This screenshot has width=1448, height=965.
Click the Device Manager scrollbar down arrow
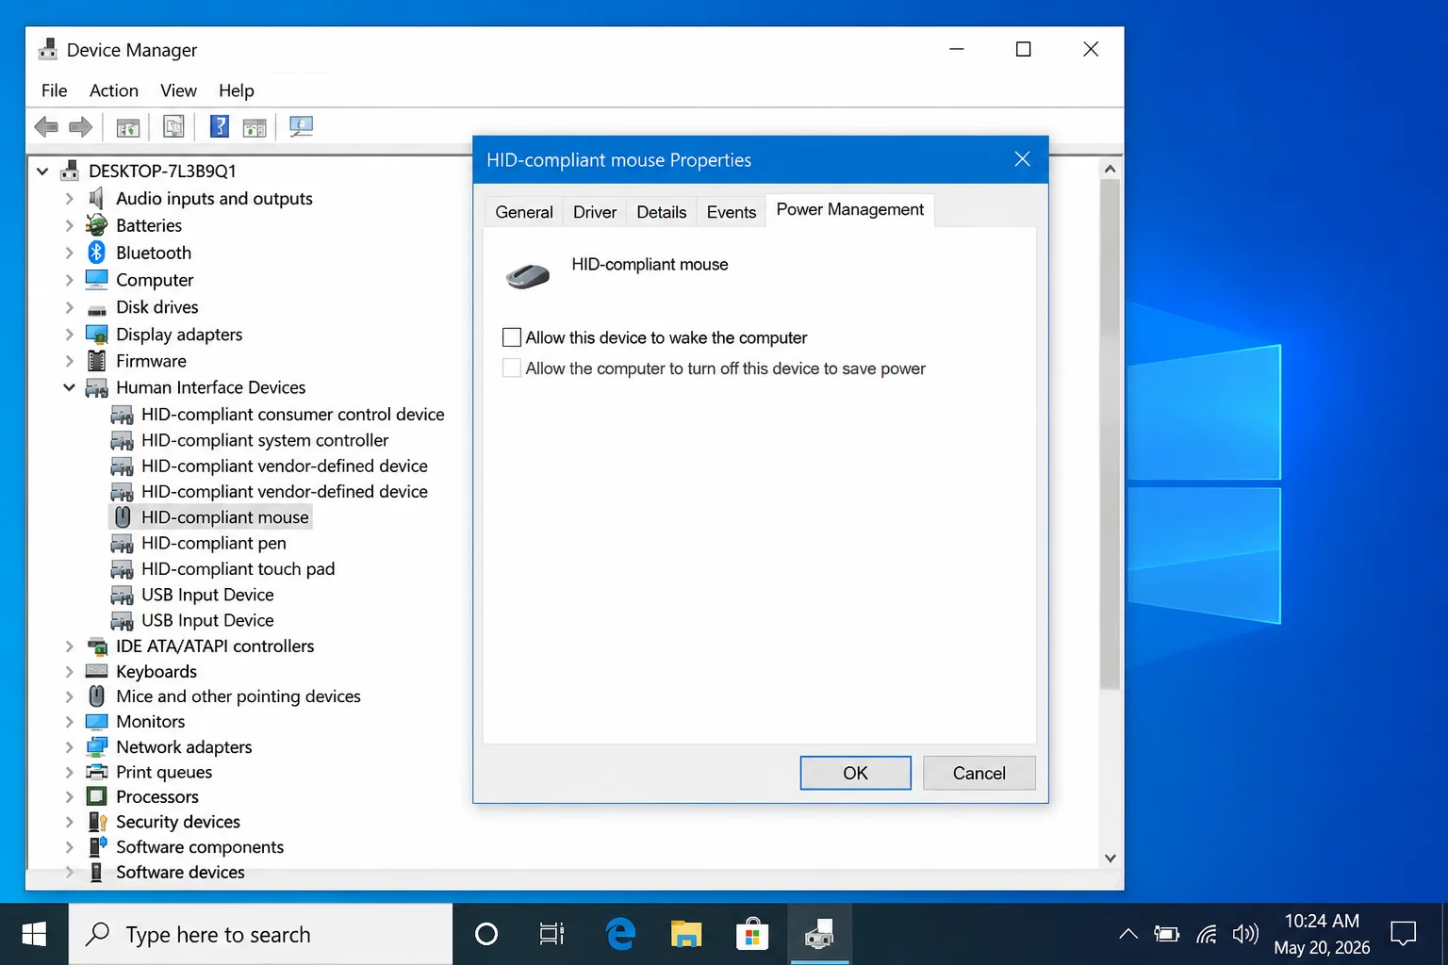1110,858
